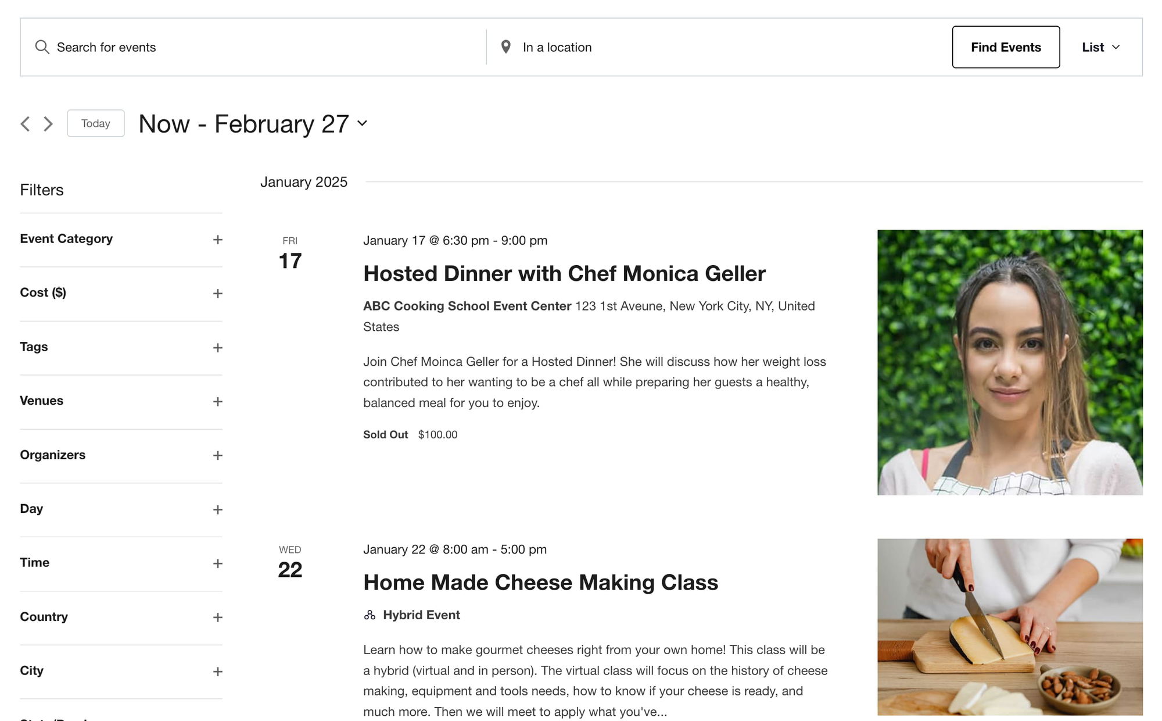Click the cheese cutting event thumbnail
The width and height of the screenshot is (1162, 721).
point(1010,627)
